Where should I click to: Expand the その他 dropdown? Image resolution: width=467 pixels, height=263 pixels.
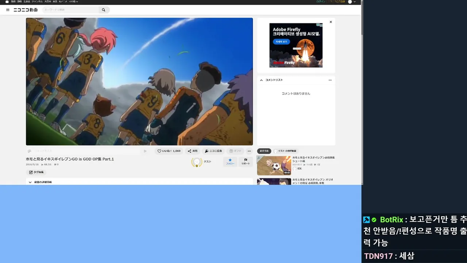tap(74, 2)
